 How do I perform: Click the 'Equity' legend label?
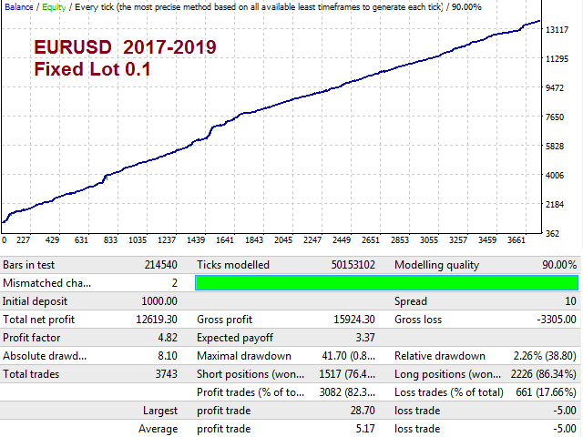(54, 6)
